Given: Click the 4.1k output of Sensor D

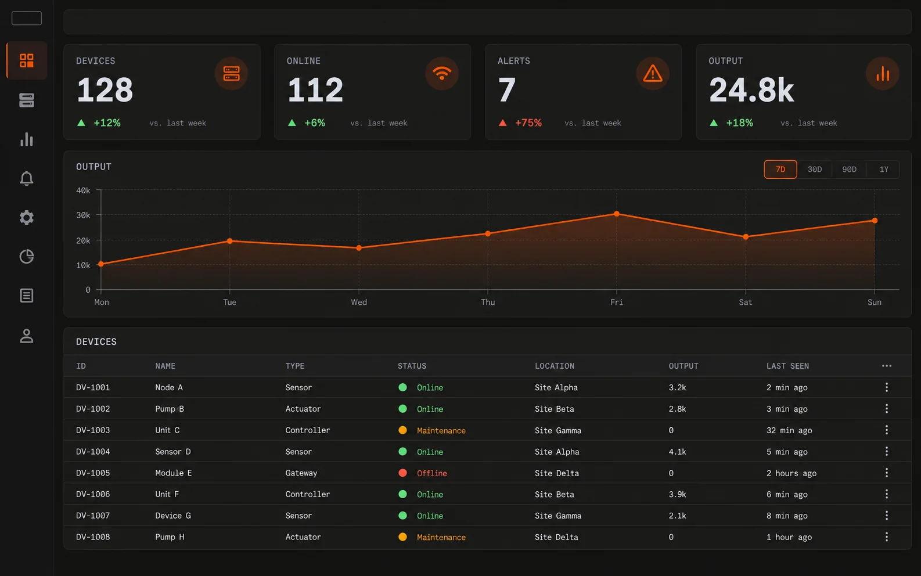Looking at the screenshot, I should [678, 452].
